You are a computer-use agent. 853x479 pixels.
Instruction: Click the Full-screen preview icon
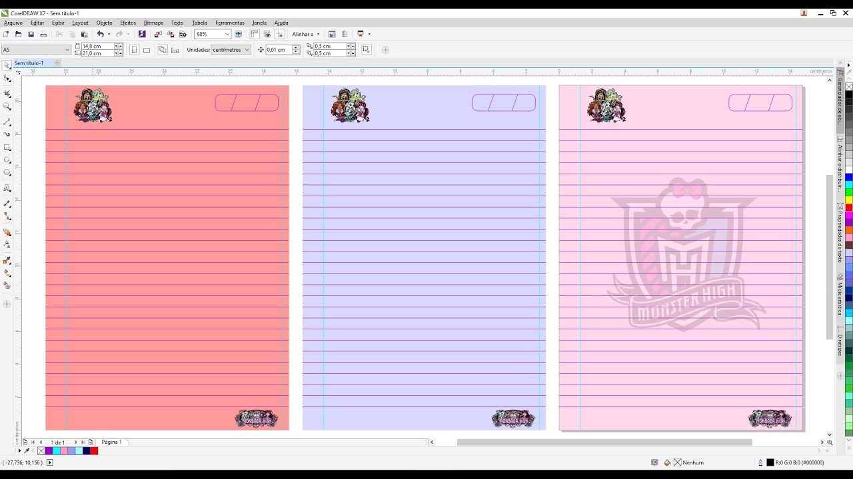pyautogui.click(x=238, y=34)
